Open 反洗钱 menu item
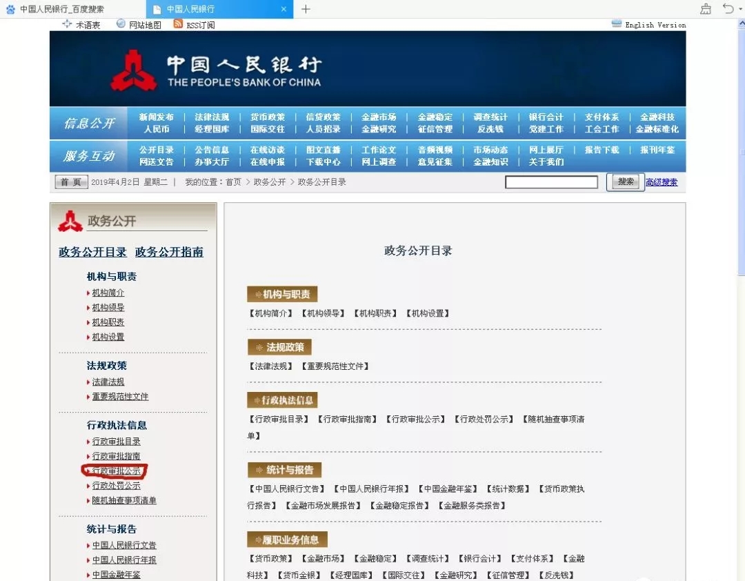This screenshot has width=745, height=581. pos(490,129)
